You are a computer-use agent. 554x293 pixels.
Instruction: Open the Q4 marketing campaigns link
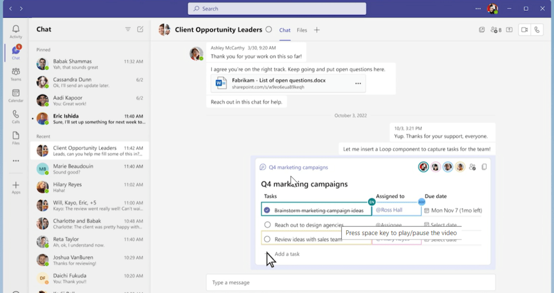point(298,168)
